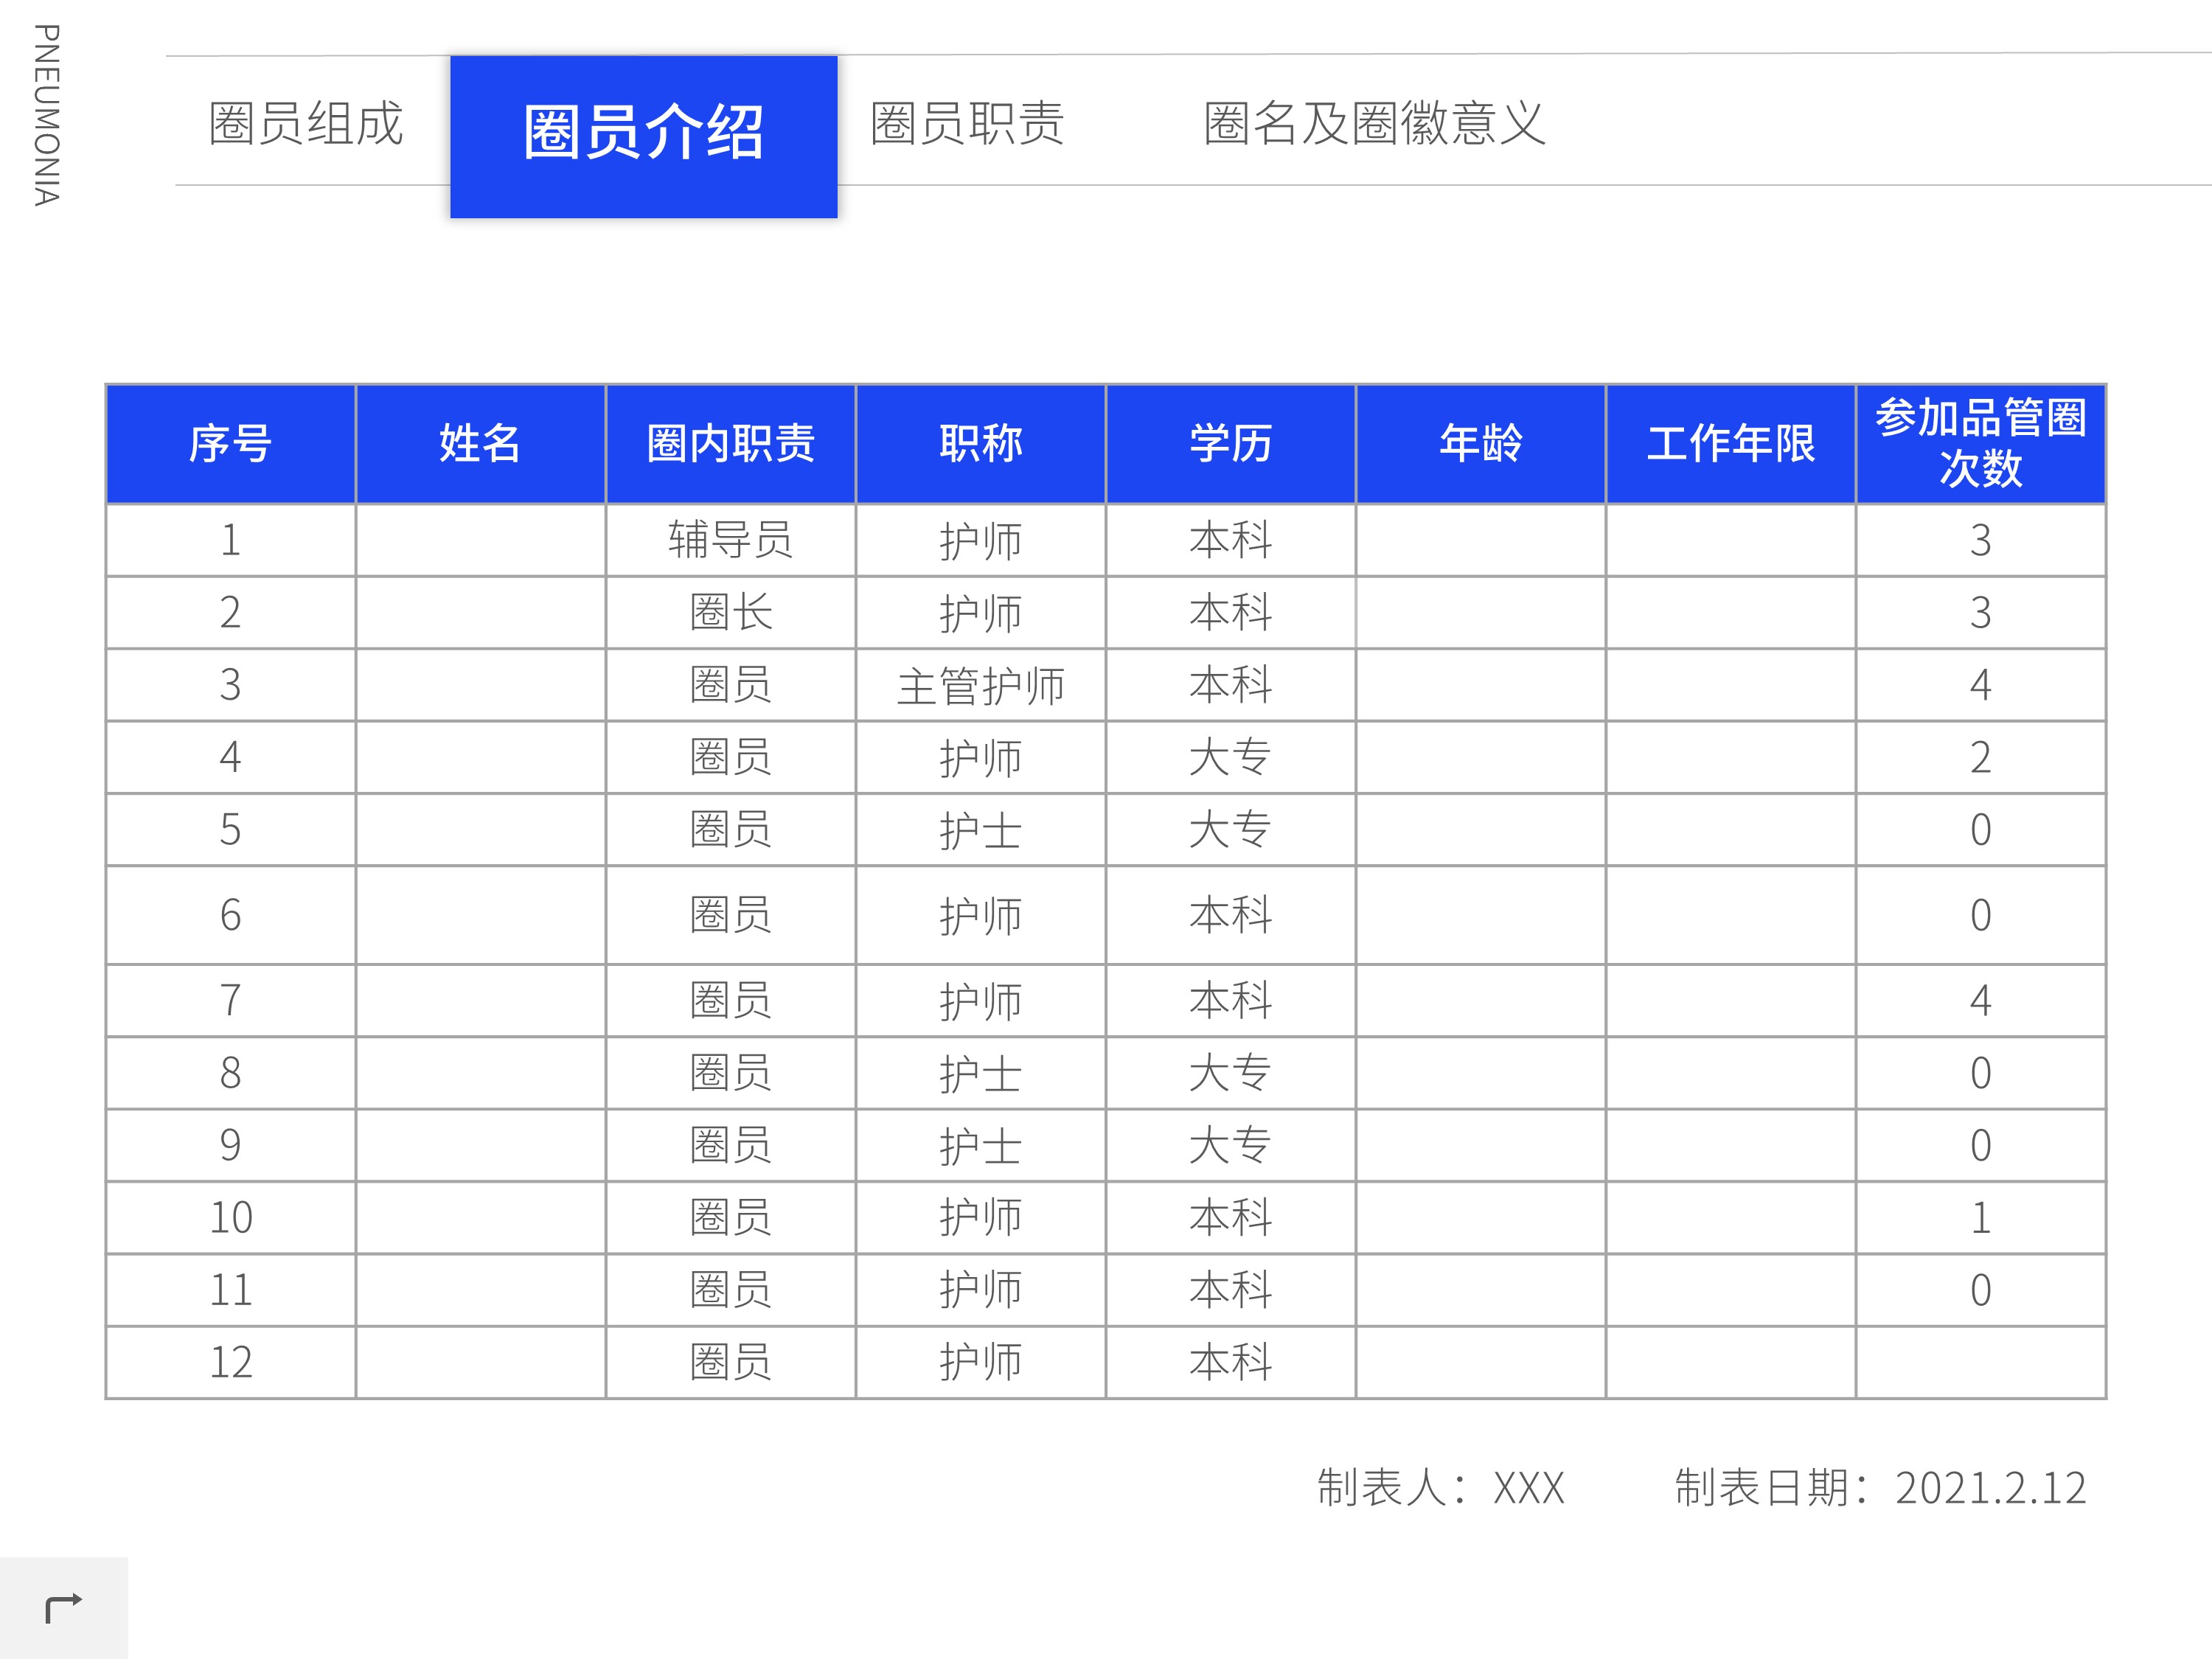Click the 大专 cell in row 4

click(x=1231, y=757)
